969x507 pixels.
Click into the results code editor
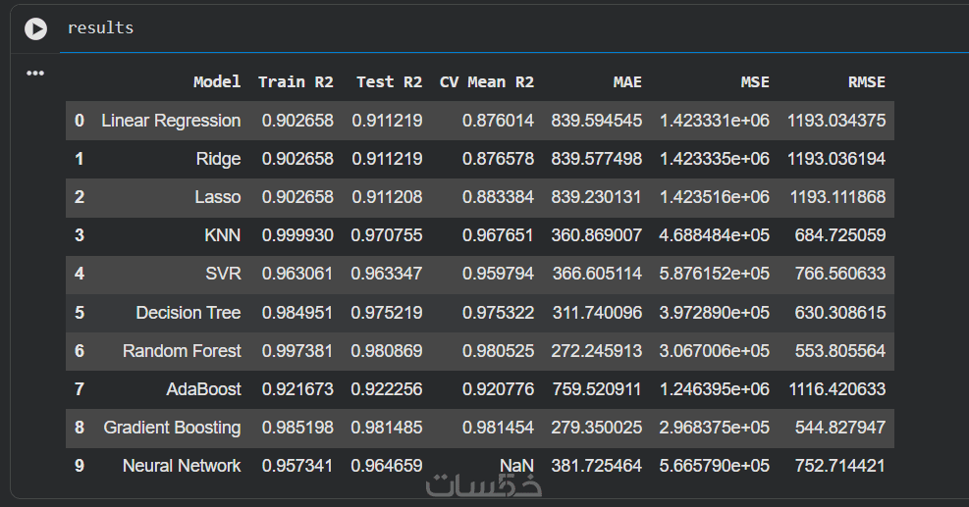tap(512, 28)
